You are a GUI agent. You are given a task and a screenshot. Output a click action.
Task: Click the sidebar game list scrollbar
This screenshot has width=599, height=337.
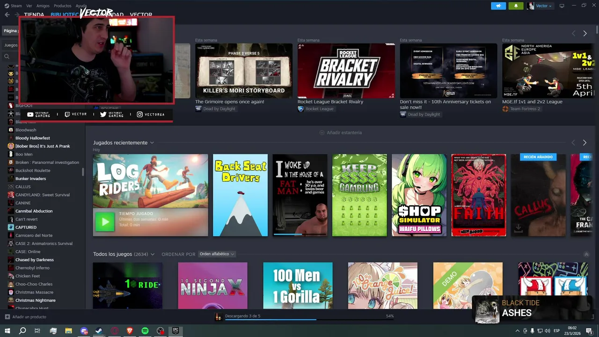(x=83, y=172)
